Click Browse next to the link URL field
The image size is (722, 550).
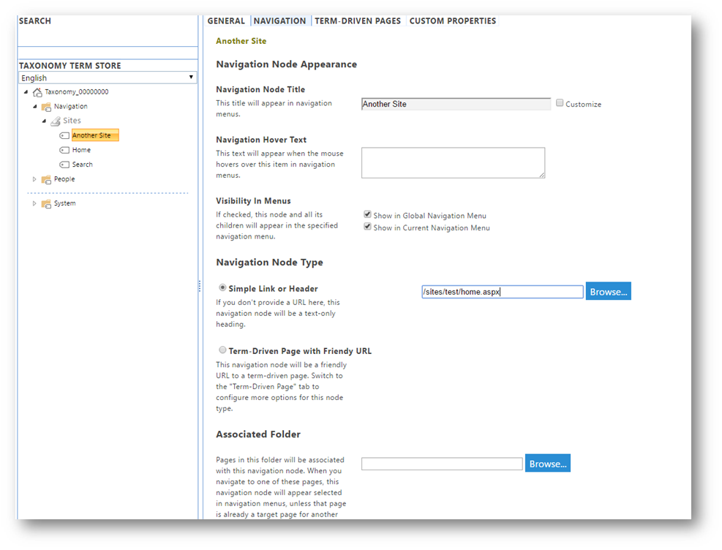[609, 291]
